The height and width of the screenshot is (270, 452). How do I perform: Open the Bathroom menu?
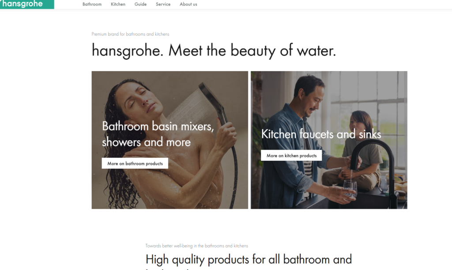click(92, 4)
